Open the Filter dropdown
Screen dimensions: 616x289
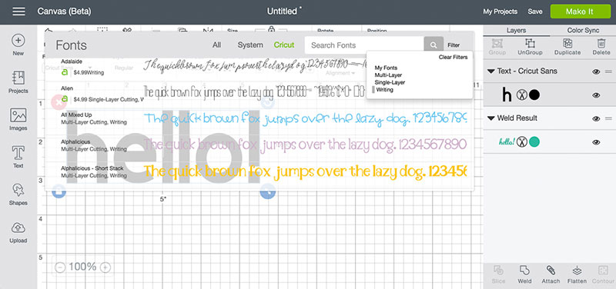pyautogui.click(x=454, y=45)
